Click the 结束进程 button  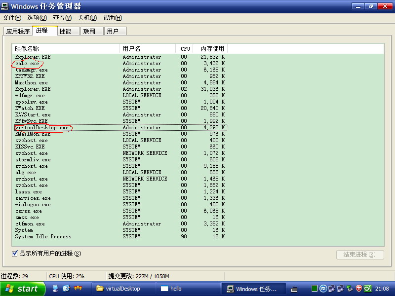360,255
